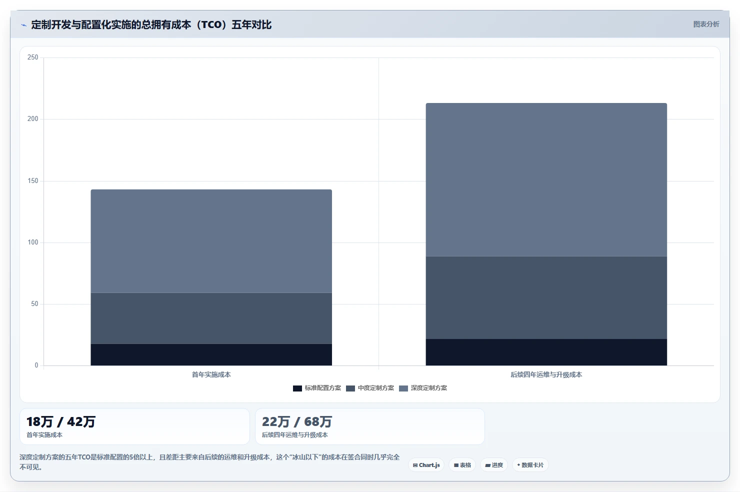Click the summary paragraph starting 深度定制方案的五年TCO
Viewport: 740px width, 492px height.
point(209,462)
